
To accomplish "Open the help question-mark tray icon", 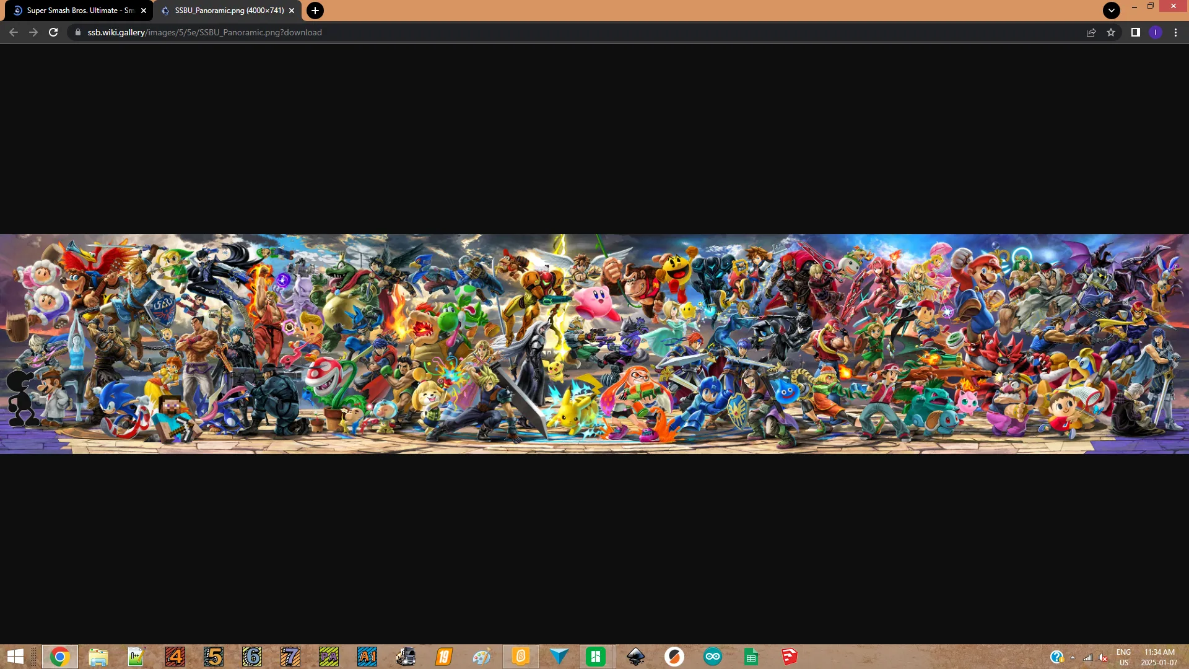I will point(1056,657).
